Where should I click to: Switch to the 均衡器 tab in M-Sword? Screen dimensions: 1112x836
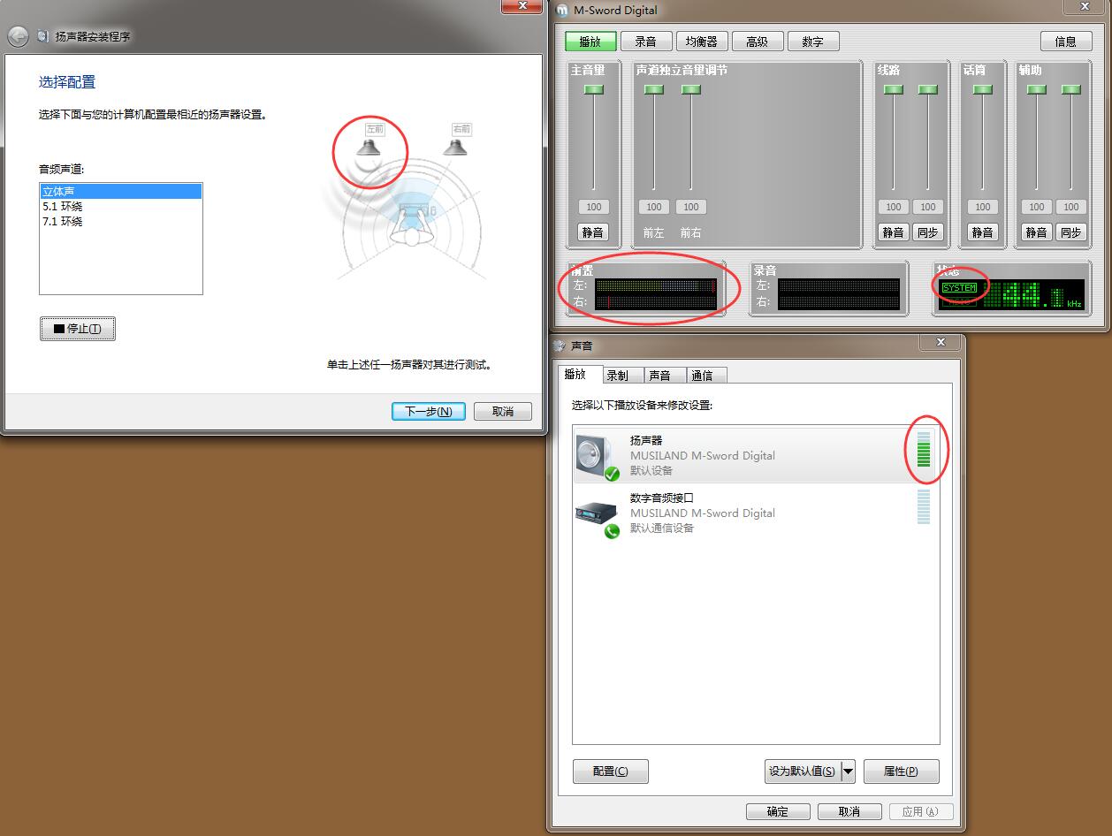pos(702,42)
